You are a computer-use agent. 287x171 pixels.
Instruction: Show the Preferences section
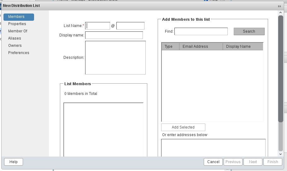pyautogui.click(x=19, y=53)
